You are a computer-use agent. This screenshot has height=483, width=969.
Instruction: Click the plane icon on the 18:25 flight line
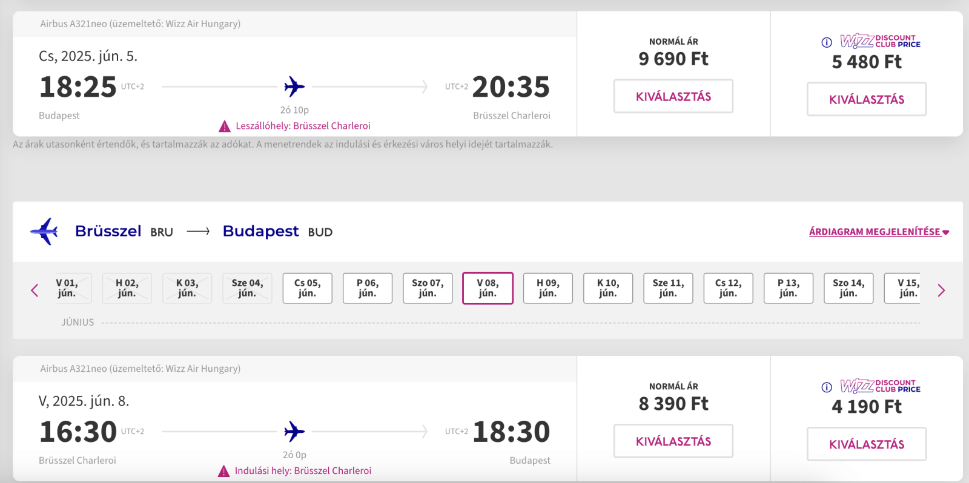tap(294, 86)
